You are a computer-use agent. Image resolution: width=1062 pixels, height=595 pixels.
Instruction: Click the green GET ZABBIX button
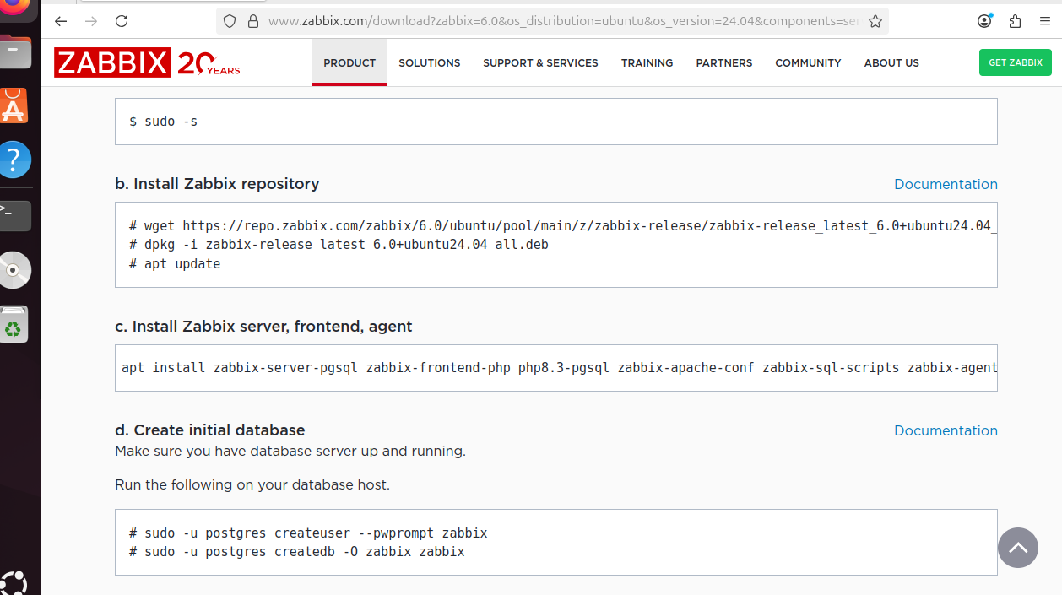click(1016, 62)
